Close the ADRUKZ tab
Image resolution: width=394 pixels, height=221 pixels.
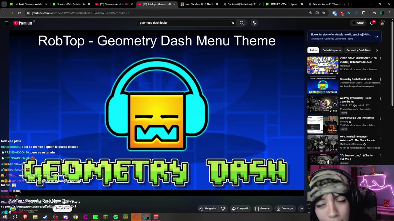click(x=302, y=4)
